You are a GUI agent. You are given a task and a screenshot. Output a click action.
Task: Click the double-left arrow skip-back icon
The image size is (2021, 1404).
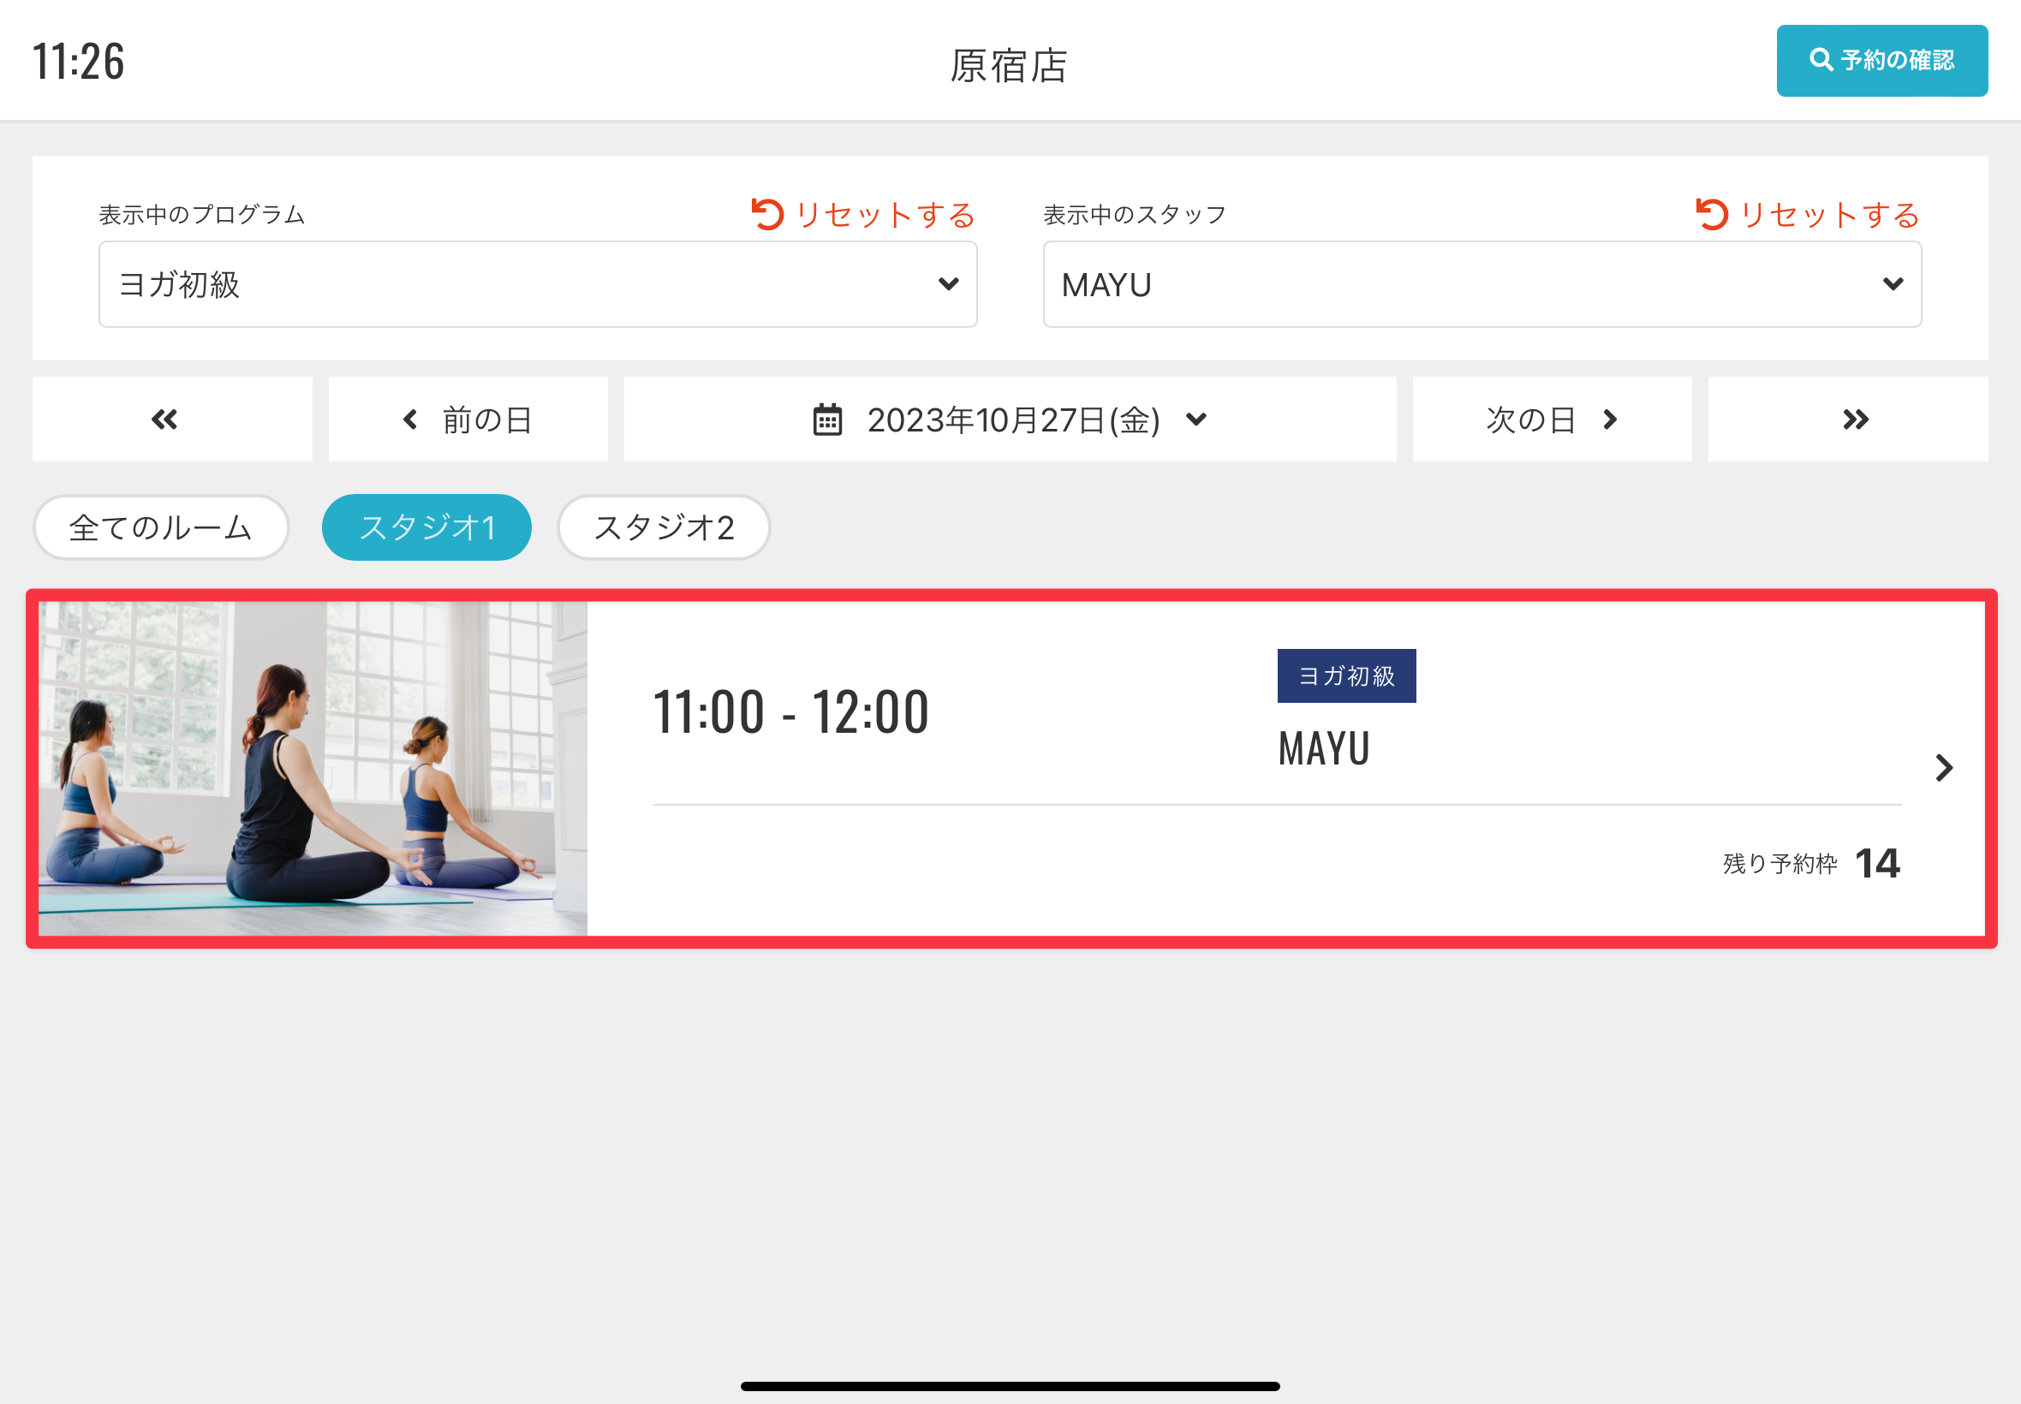click(164, 419)
